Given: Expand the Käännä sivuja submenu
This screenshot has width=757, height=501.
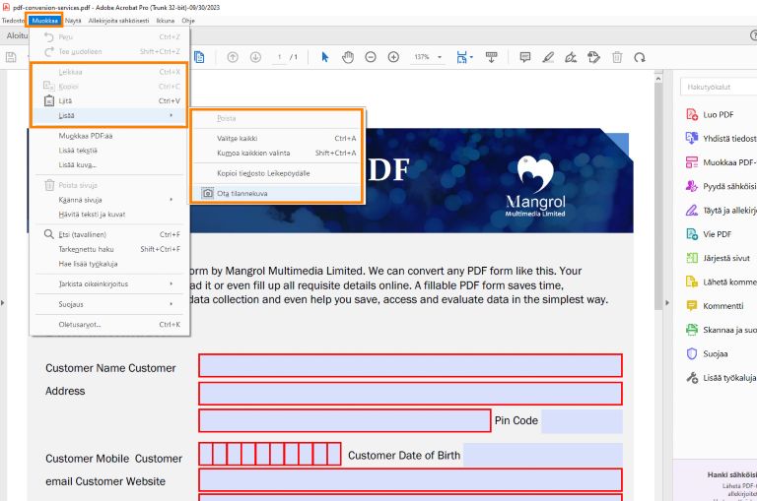Looking at the screenshot, I should (x=109, y=200).
